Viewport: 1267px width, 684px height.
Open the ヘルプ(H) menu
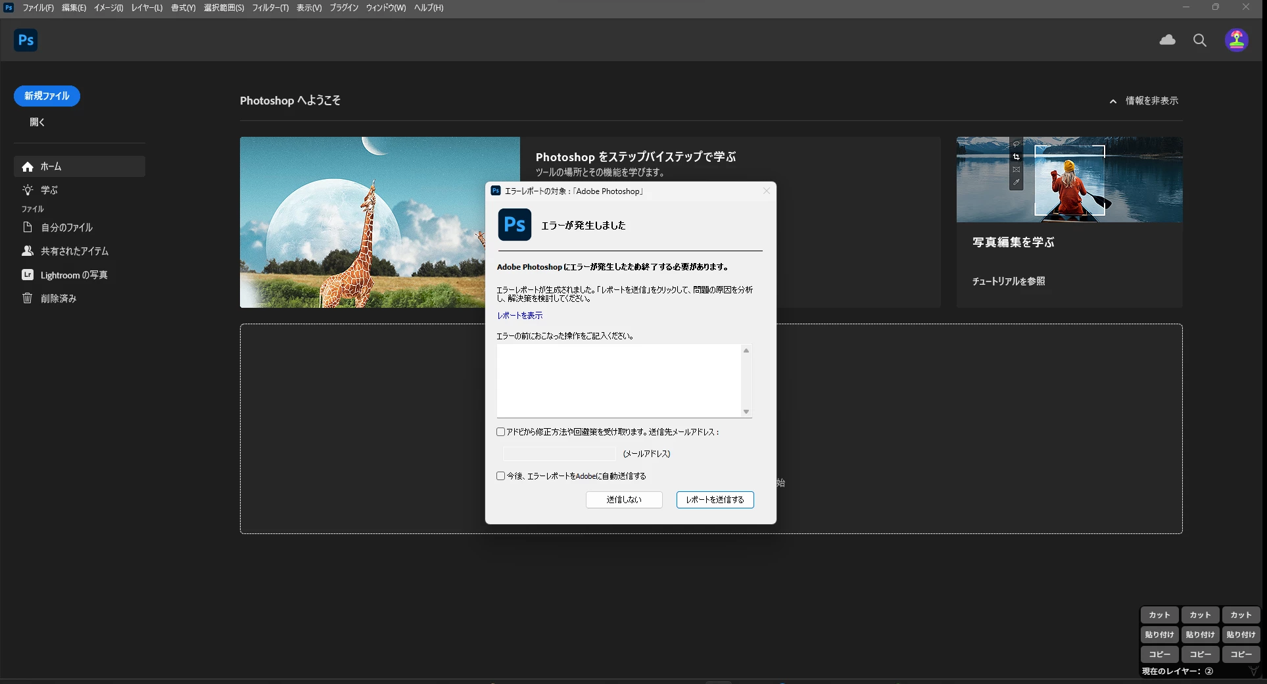coord(429,8)
